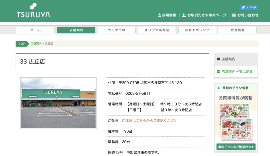Open the ツルヤとは navigation tab
Image resolution: width=270 pixels, height=156 pixels.
click(116, 30)
